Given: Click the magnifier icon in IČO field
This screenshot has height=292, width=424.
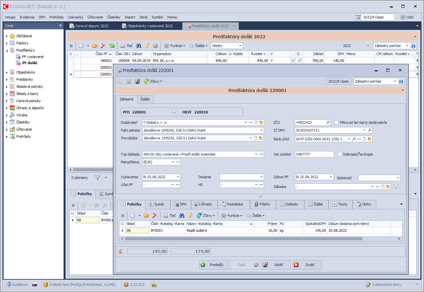Looking at the screenshot, I should pyautogui.click(x=328, y=123).
